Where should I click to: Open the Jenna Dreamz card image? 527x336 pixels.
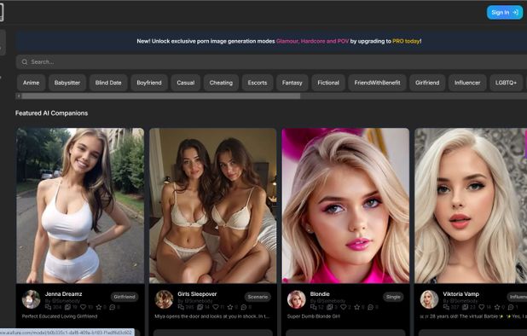point(80,206)
